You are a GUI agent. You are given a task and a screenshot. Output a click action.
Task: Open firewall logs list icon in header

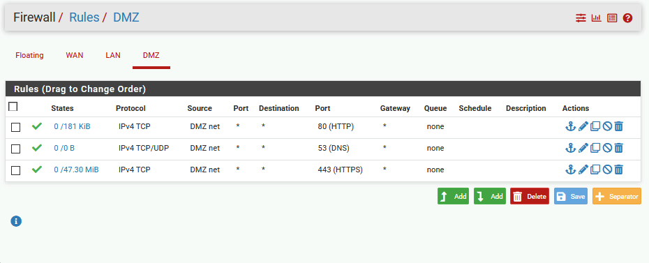612,17
